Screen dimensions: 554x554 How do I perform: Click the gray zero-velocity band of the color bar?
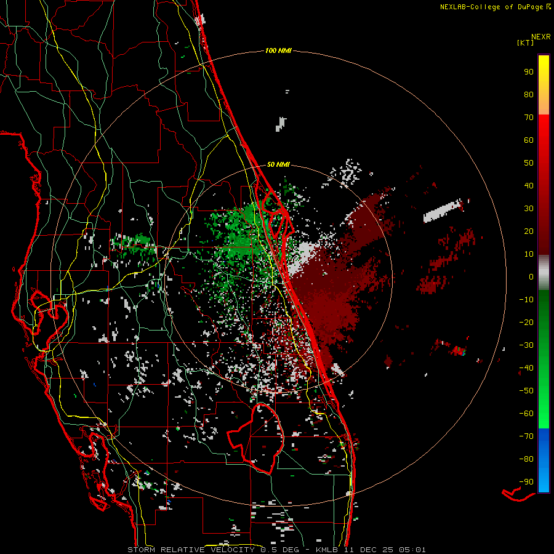tap(544, 273)
